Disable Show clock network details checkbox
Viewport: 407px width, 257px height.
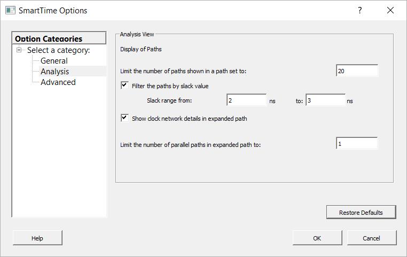click(125, 118)
